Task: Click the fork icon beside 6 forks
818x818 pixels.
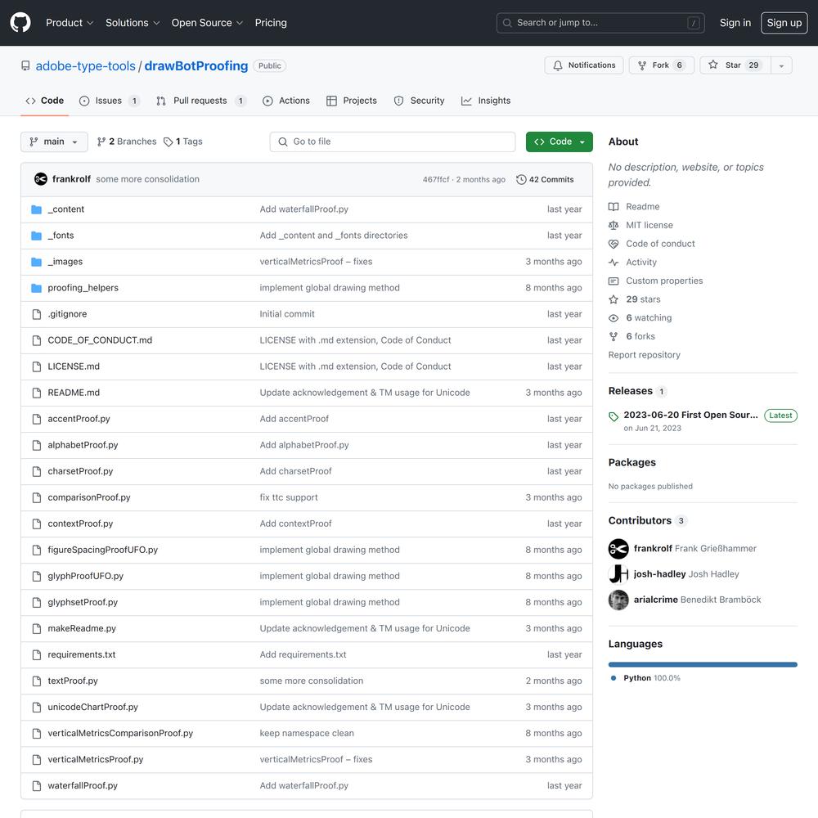Action: 613,336
